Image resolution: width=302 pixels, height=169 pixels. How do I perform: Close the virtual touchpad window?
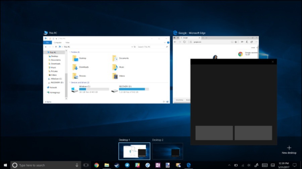pyautogui.click(x=273, y=62)
